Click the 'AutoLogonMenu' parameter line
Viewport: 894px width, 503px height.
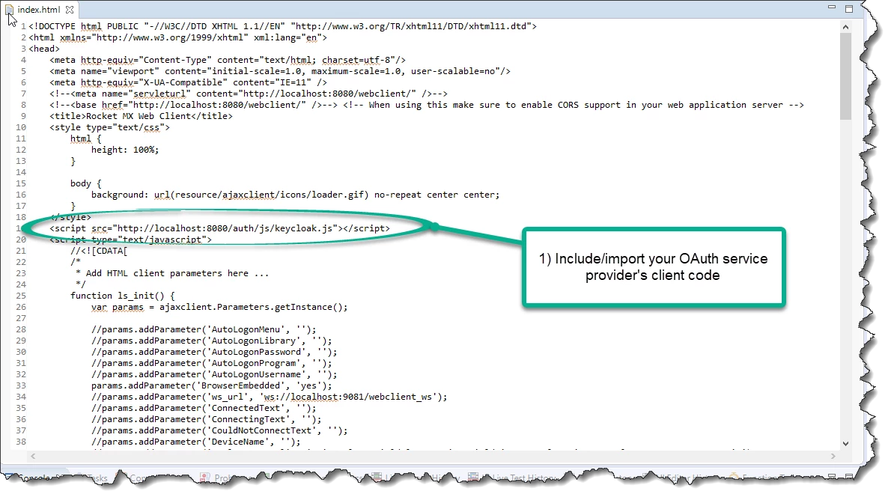coord(204,329)
